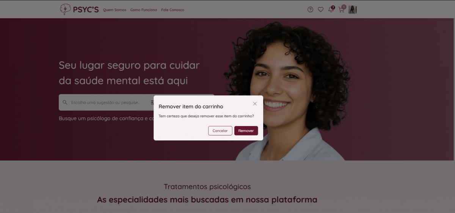455x213 pixels.
Task: Click the smiling woman hero image
Action: pos(290,91)
